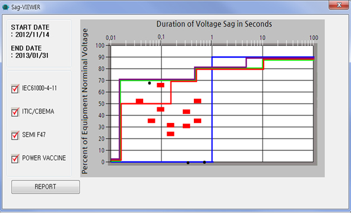351x213 pixels.
Task: Click the left black dot on the zero axis
Action: click(188, 163)
